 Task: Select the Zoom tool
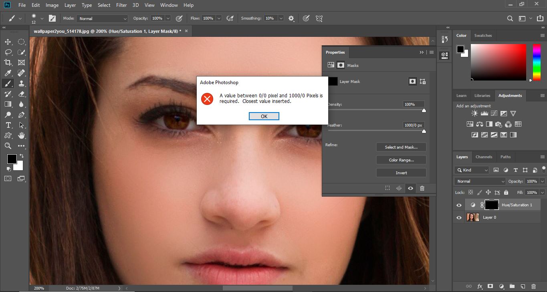(x=8, y=146)
